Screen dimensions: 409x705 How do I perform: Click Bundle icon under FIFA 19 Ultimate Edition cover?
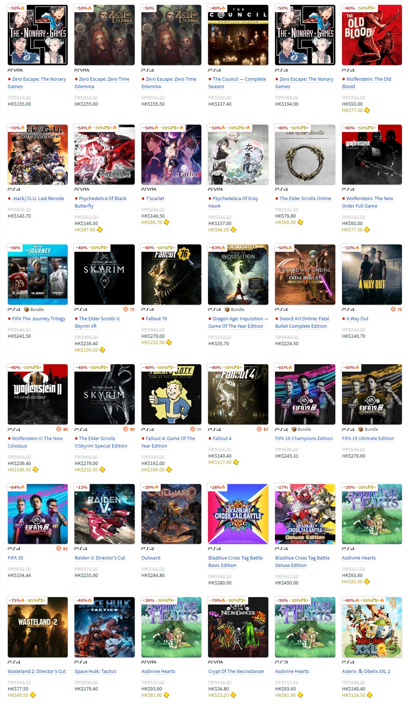click(x=361, y=429)
